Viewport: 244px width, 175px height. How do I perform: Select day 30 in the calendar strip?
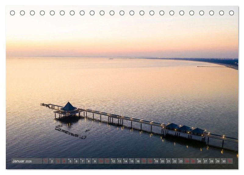tap(224, 161)
